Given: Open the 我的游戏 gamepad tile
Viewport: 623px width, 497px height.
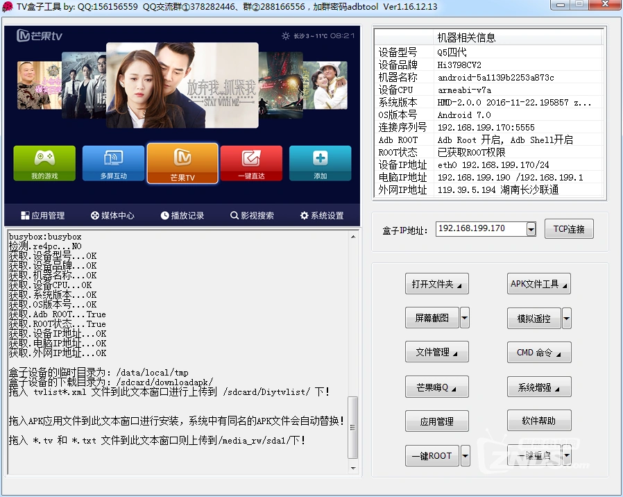Looking at the screenshot, I should click(44, 163).
